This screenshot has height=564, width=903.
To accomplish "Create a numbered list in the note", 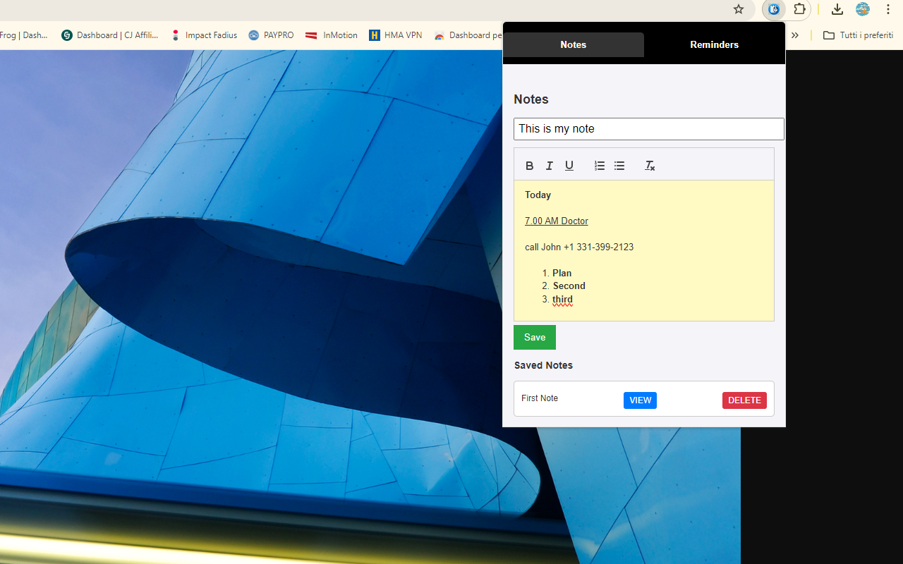I will [x=599, y=165].
